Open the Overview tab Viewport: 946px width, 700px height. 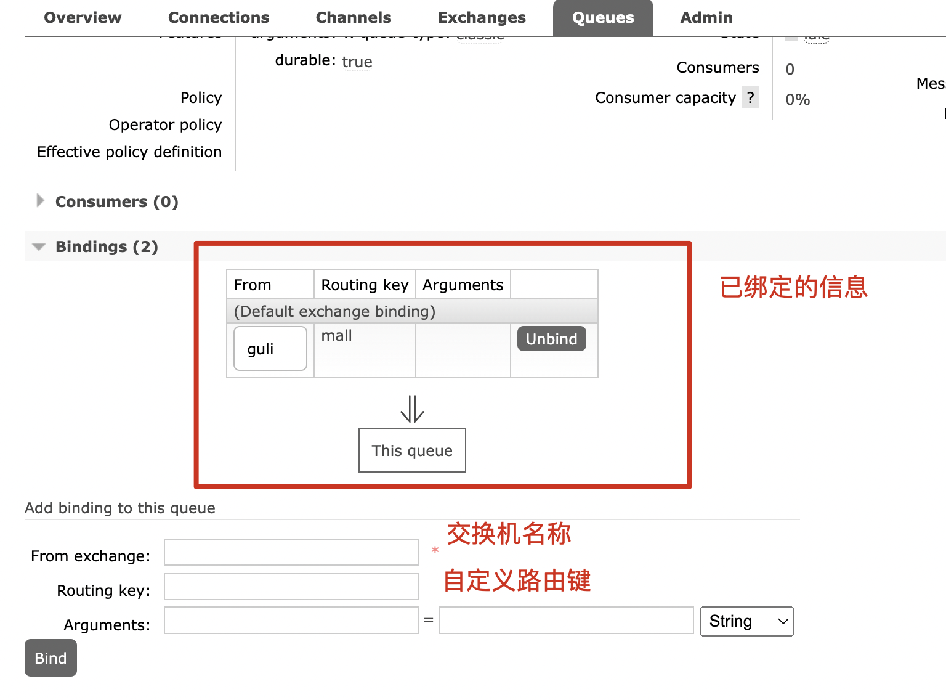point(83,17)
